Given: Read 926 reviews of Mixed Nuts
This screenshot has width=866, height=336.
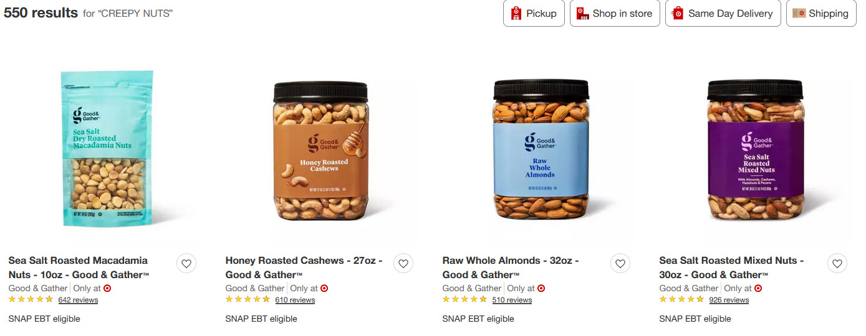Looking at the screenshot, I should [x=729, y=300].
